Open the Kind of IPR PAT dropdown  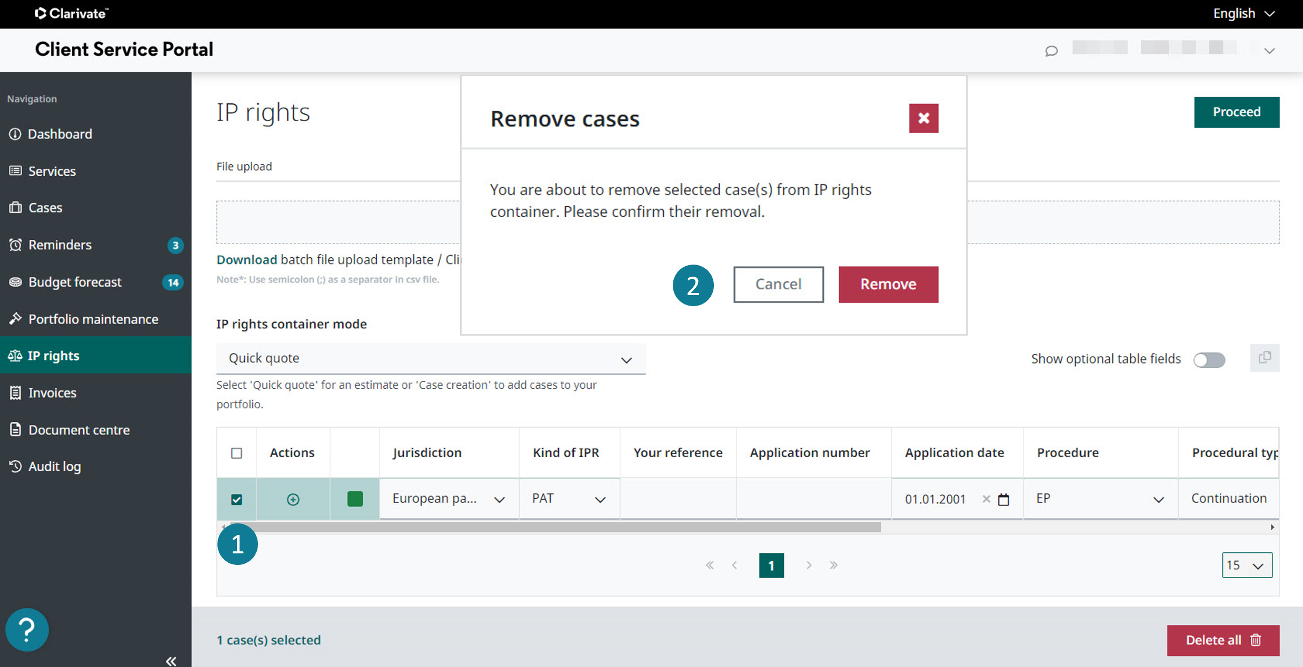click(x=569, y=499)
